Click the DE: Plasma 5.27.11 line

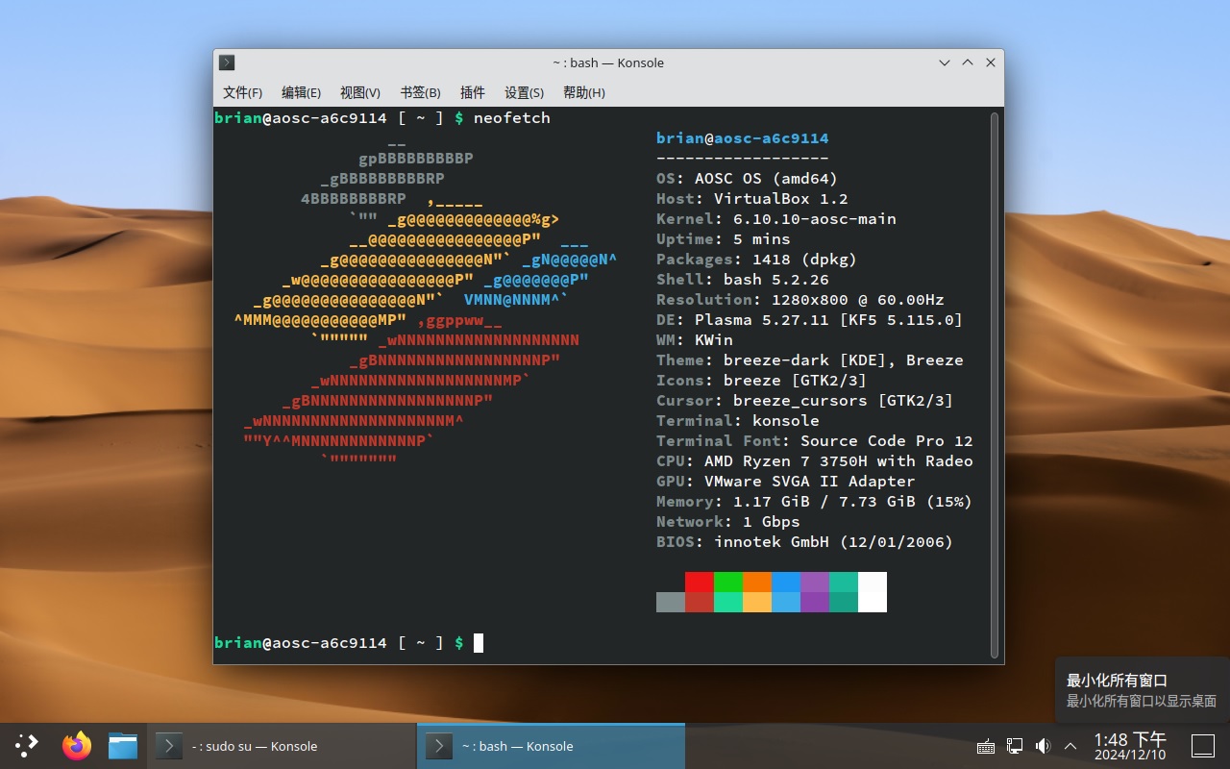810,320
